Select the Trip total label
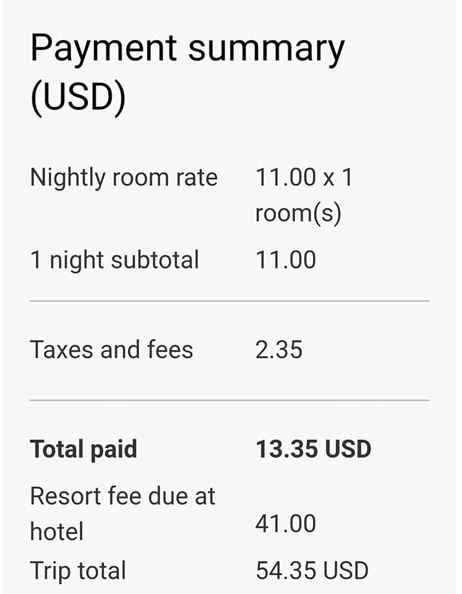Image resolution: width=462 pixels, height=594 pixels. [x=78, y=570]
